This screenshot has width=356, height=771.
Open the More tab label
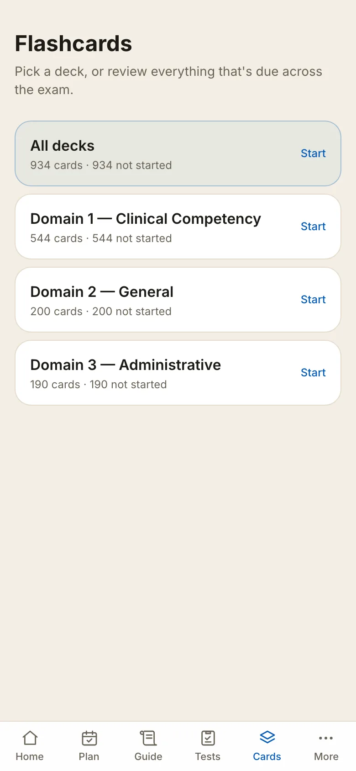pos(326,756)
